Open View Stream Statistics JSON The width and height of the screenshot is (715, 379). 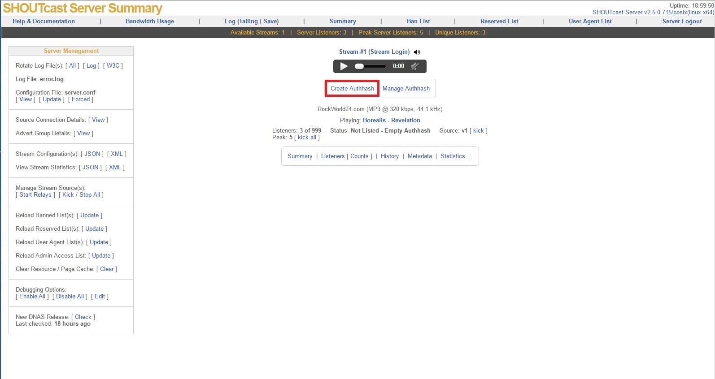(x=90, y=167)
